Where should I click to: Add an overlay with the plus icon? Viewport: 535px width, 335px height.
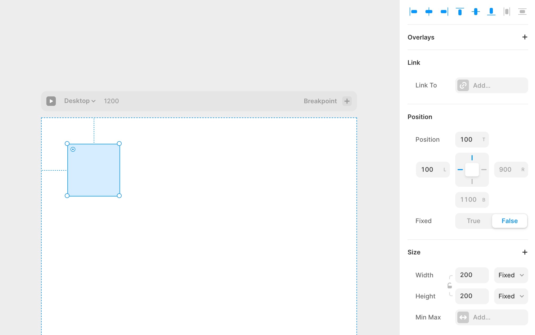(524, 37)
